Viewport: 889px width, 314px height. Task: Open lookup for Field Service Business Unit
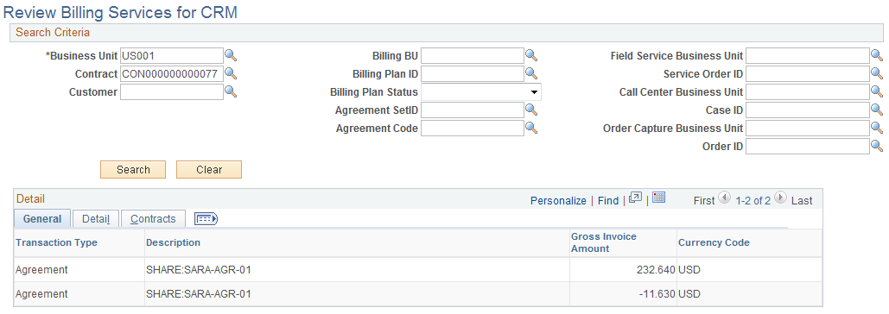877,55
